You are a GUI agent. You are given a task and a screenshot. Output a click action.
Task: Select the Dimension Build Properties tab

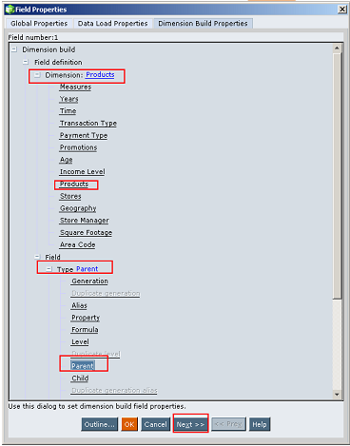pos(203,24)
